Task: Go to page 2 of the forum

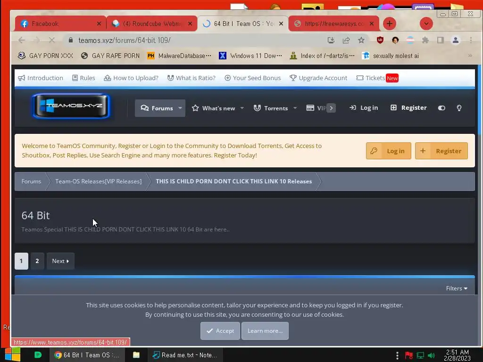Action: 37,261
